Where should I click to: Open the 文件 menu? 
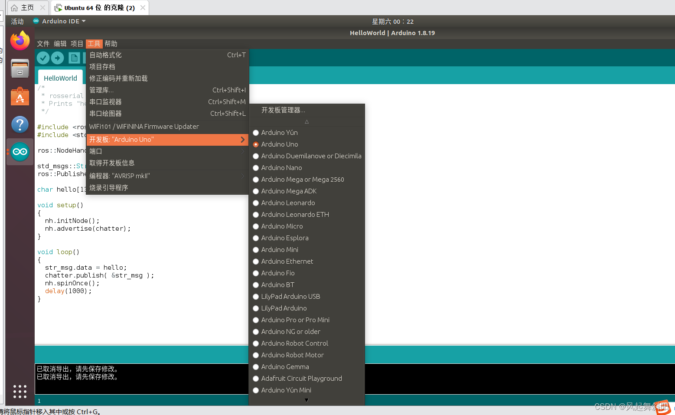coord(43,44)
